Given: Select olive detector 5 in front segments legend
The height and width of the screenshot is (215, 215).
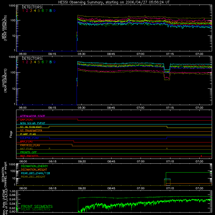Looking at the screenshot, I should click(39, 11).
